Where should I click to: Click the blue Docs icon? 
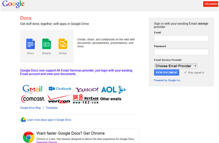(x=31, y=44)
